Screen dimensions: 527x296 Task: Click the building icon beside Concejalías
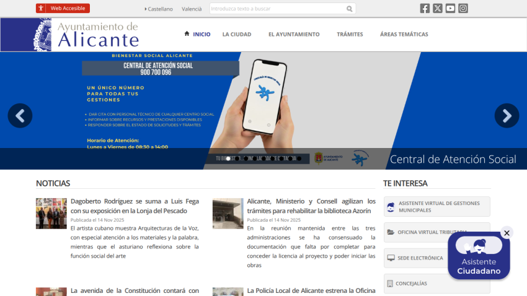(390, 284)
